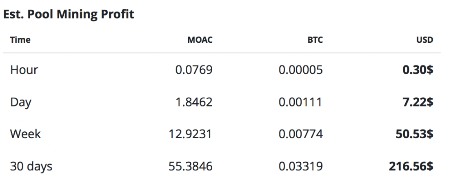Select the daily BTC value 0.00111

point(301,102)
